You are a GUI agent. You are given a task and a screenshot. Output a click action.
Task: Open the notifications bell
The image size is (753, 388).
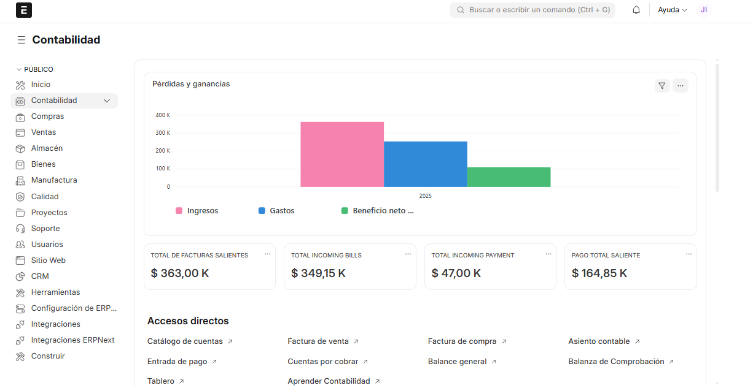(x=636, y=10)
